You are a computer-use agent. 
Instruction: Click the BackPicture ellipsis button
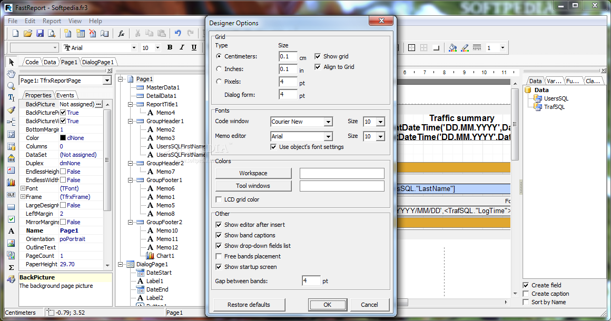pos(98,104)
